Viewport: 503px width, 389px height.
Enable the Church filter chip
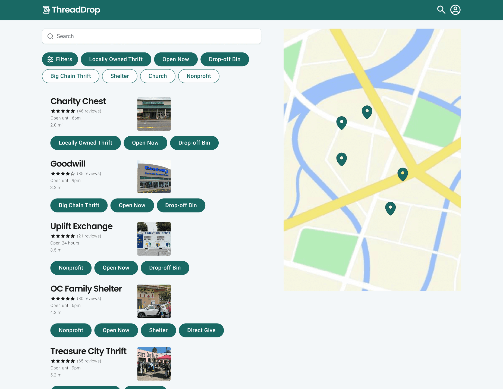158,76
